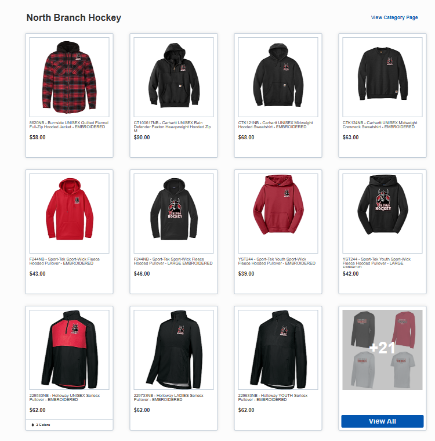
Task: Open the maroon YST244 youth pullover image
Action: 278,214
